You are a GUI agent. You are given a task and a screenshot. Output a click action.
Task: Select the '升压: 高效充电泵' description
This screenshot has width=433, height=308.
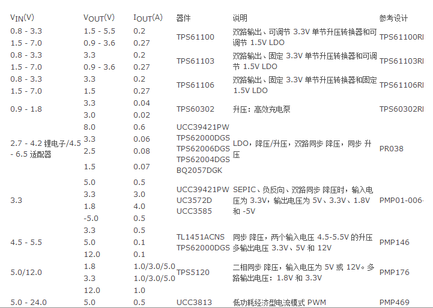tap(261, 109)
